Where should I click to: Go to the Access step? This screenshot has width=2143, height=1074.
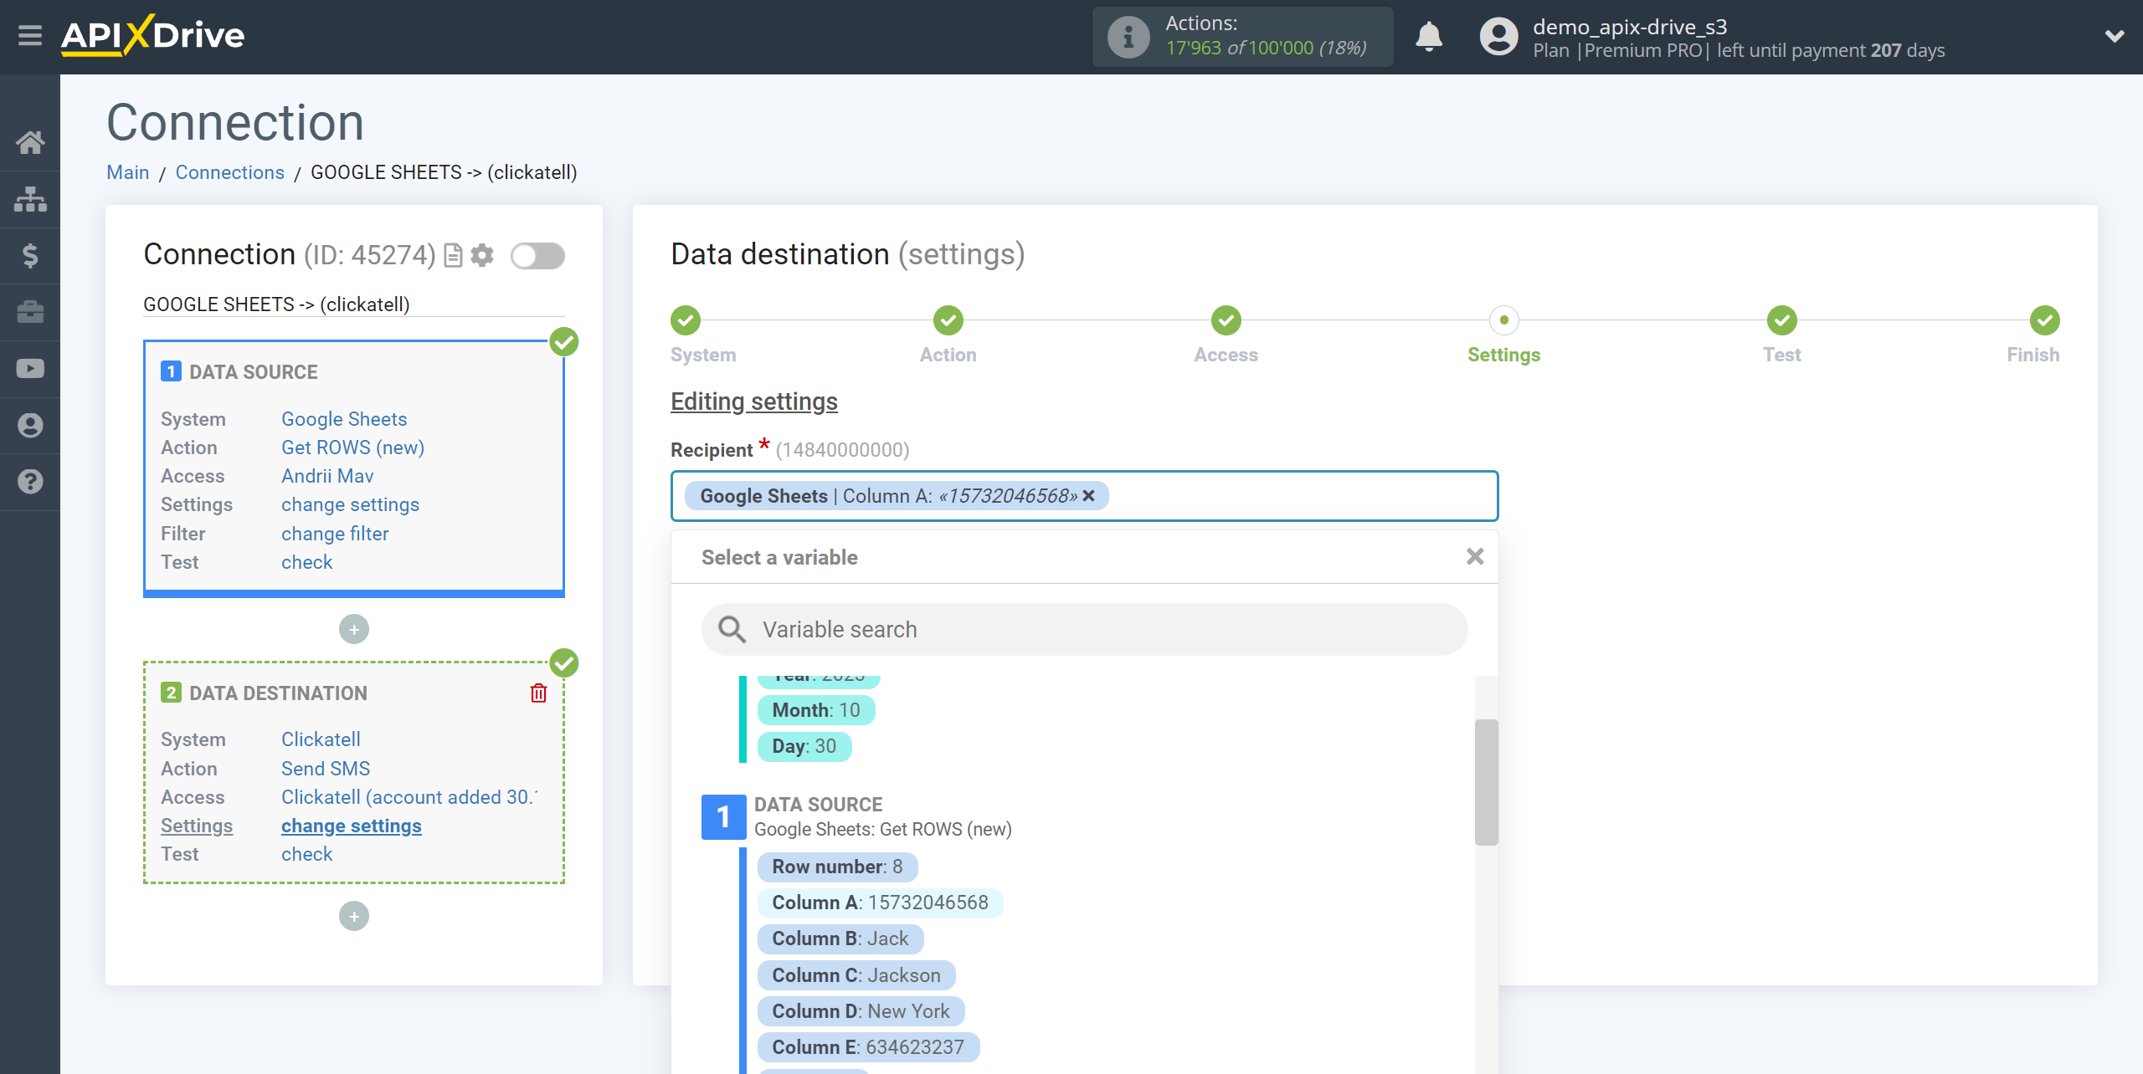coord(1226,320)
